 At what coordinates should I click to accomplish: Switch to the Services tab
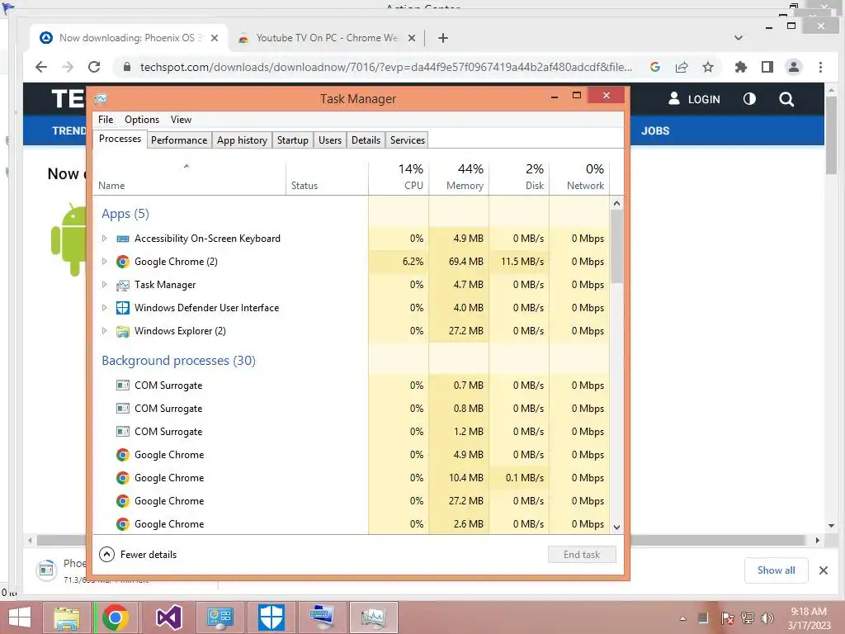click(x=408, y=140)
